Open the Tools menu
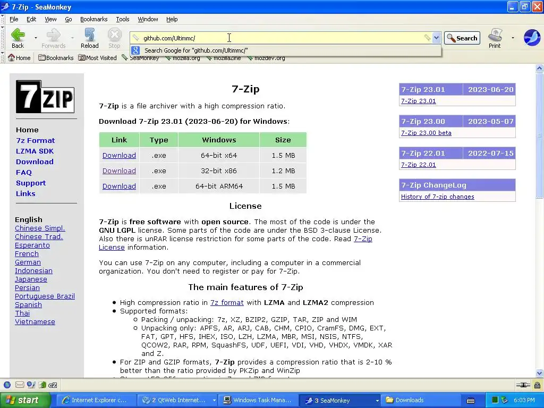544x408 pixels. coord(123,19)
